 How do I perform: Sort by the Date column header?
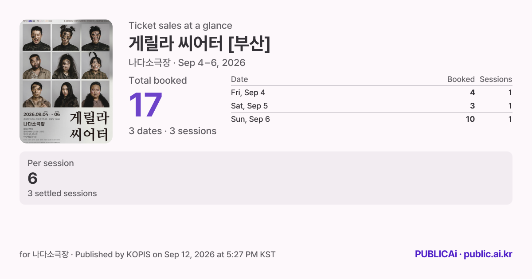point(239,79)
